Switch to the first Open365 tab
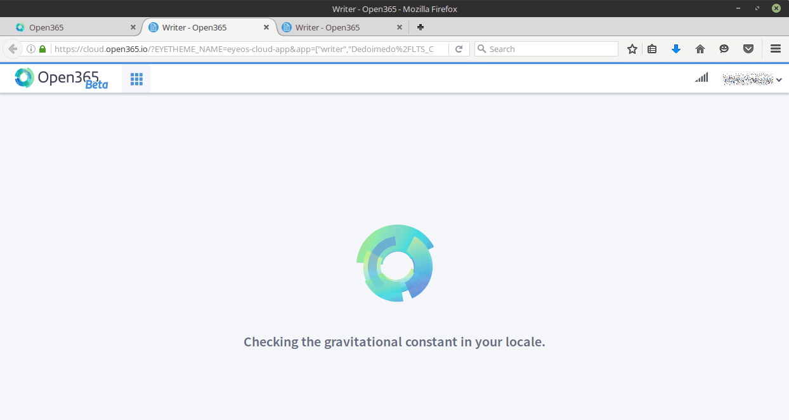Viewport: 789px width, 420px height. click(70, 27)
